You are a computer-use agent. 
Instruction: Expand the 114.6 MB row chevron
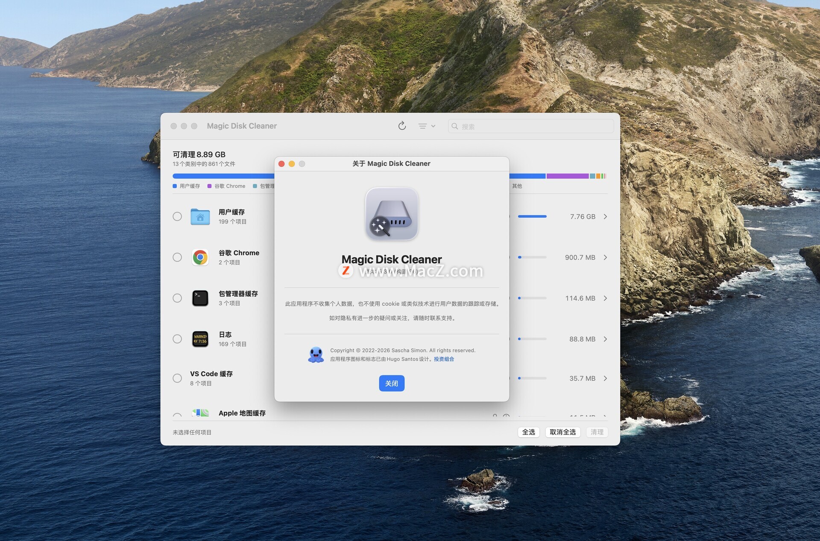tap(605, 298)
